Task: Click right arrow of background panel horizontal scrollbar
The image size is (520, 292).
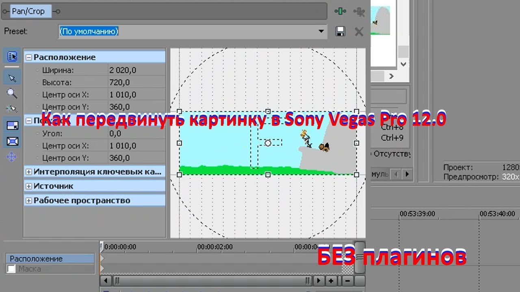Action: [x=391, y=76]
